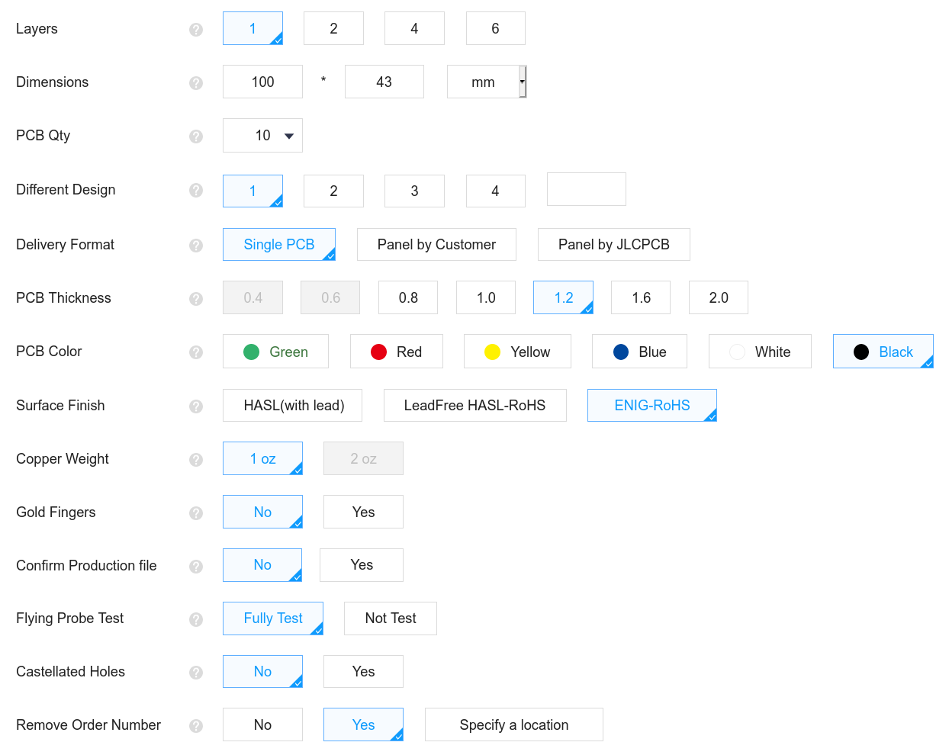The height and width of the screenshot is (755, 949).
Task: Click Panel by Customer option
Action: 436,244
